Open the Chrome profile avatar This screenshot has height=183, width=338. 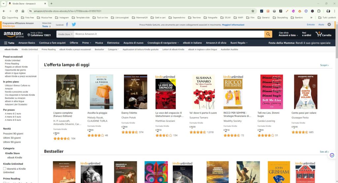tap(328, 11)
